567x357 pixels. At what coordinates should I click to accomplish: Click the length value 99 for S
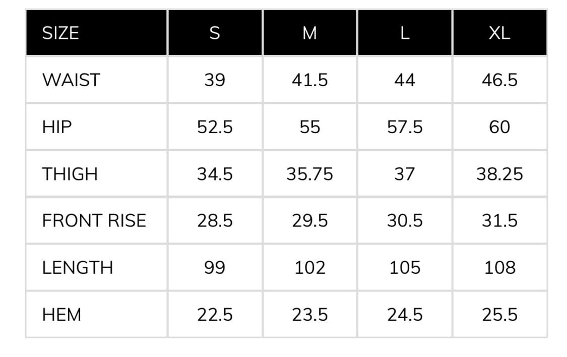pyautogui.click(x=215, y=268)
